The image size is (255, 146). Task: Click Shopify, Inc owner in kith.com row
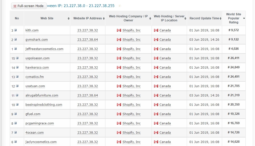click(132, 30)
